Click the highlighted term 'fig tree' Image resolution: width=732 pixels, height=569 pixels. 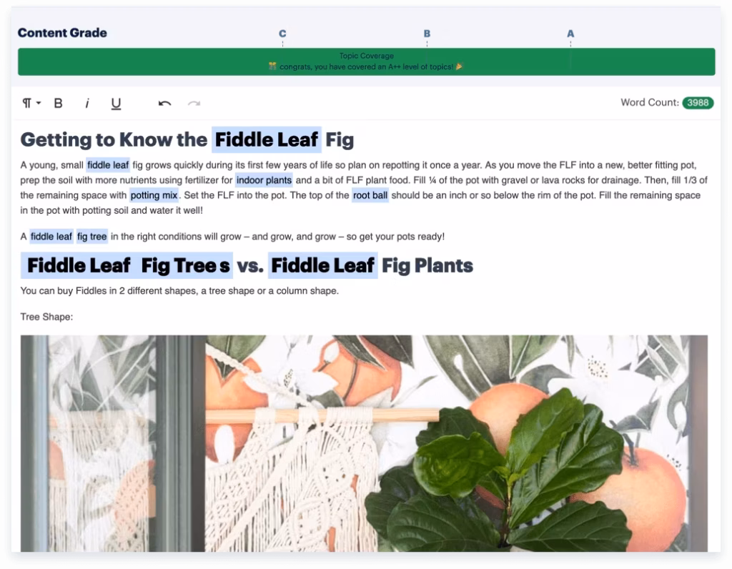(x=91, y=236)
